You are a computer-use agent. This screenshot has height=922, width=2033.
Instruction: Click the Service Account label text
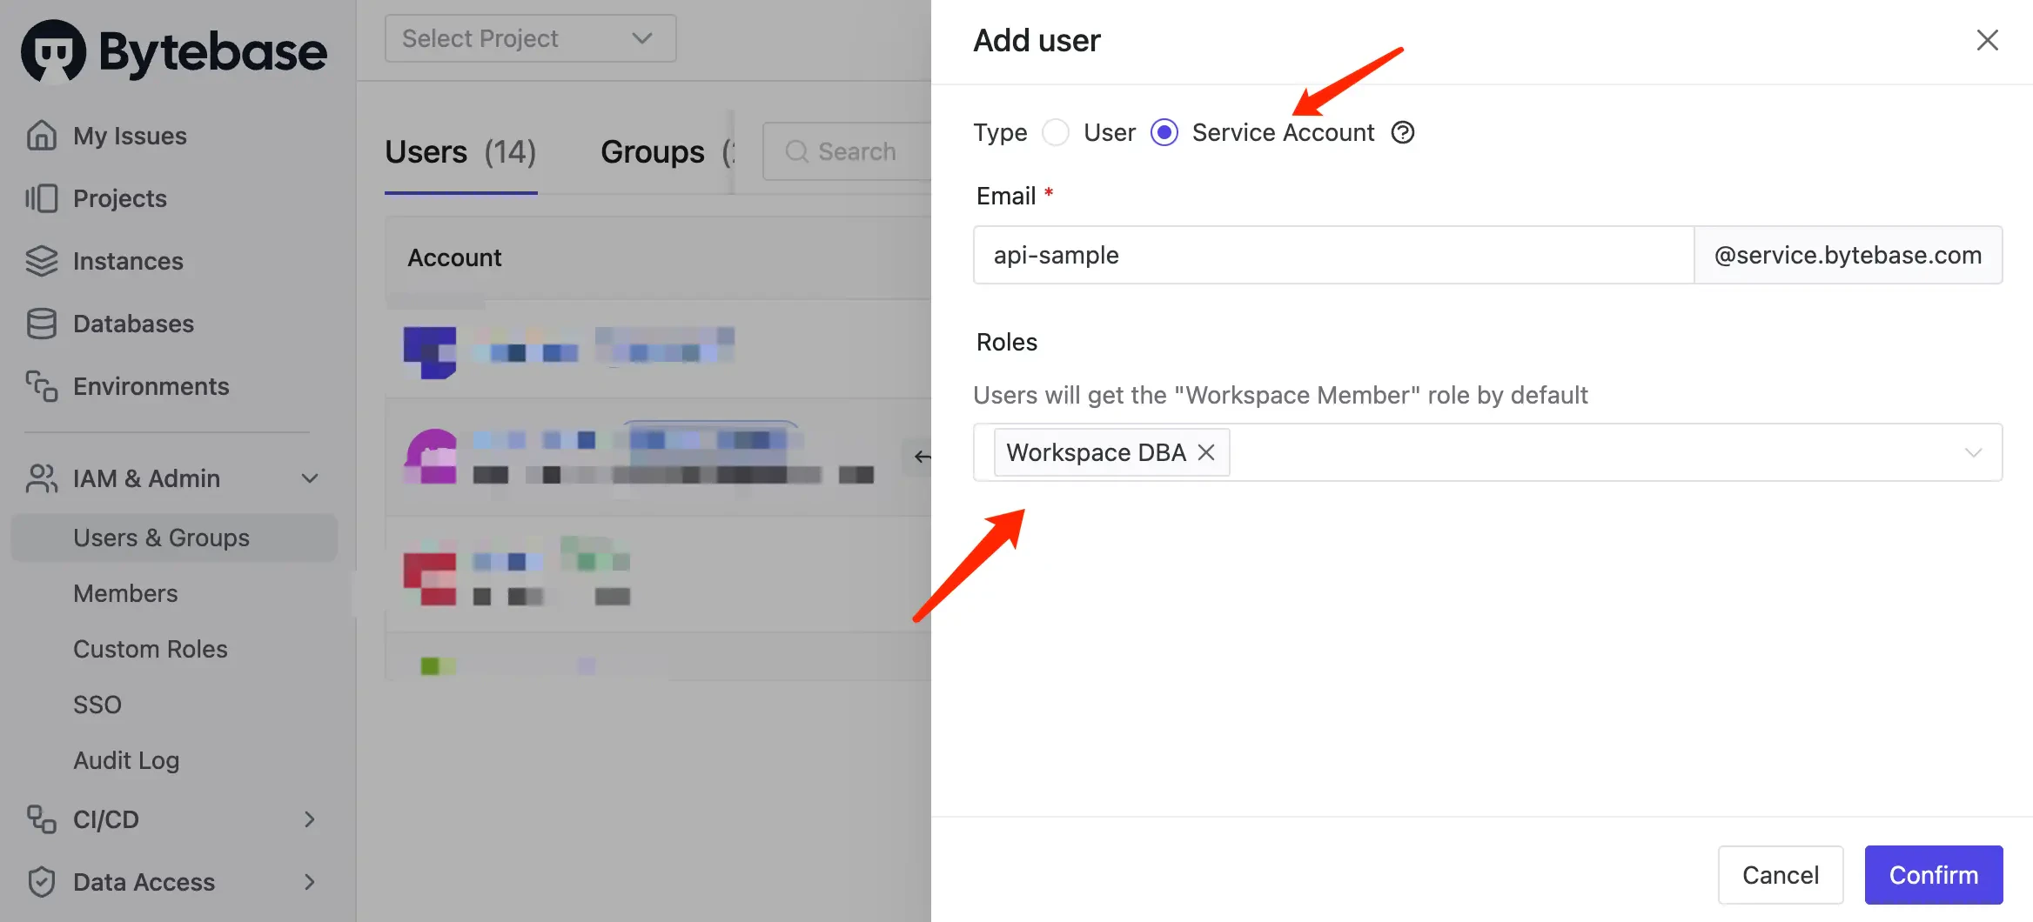tap(1283, 132)
